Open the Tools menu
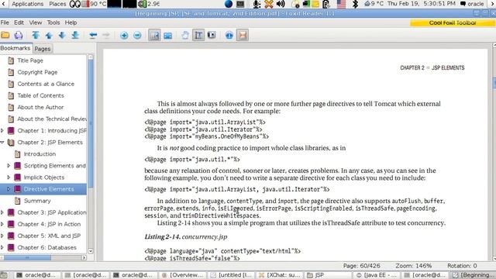 coord(53,22)
